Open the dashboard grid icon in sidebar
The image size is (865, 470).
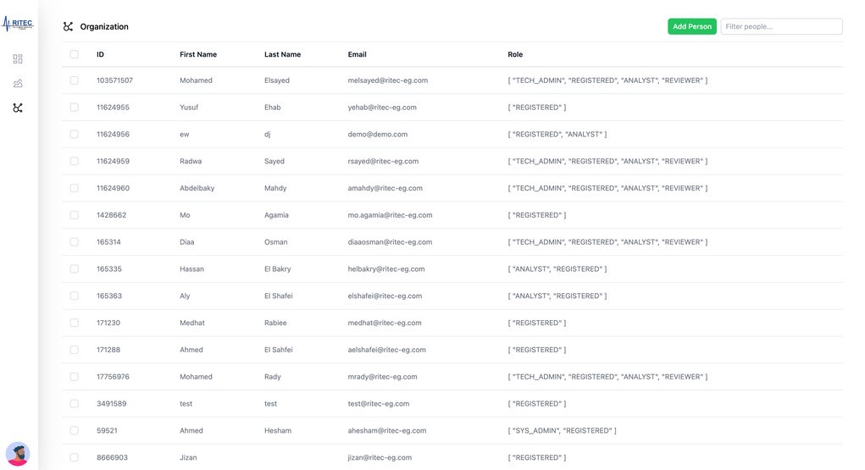point(18,59)
